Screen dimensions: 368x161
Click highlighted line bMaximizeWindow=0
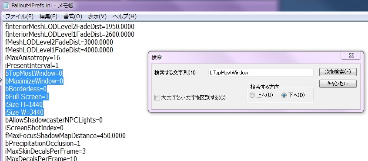coord(34,81)
